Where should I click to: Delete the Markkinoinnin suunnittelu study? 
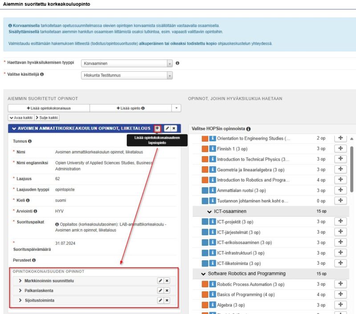[x=167, y=281]
